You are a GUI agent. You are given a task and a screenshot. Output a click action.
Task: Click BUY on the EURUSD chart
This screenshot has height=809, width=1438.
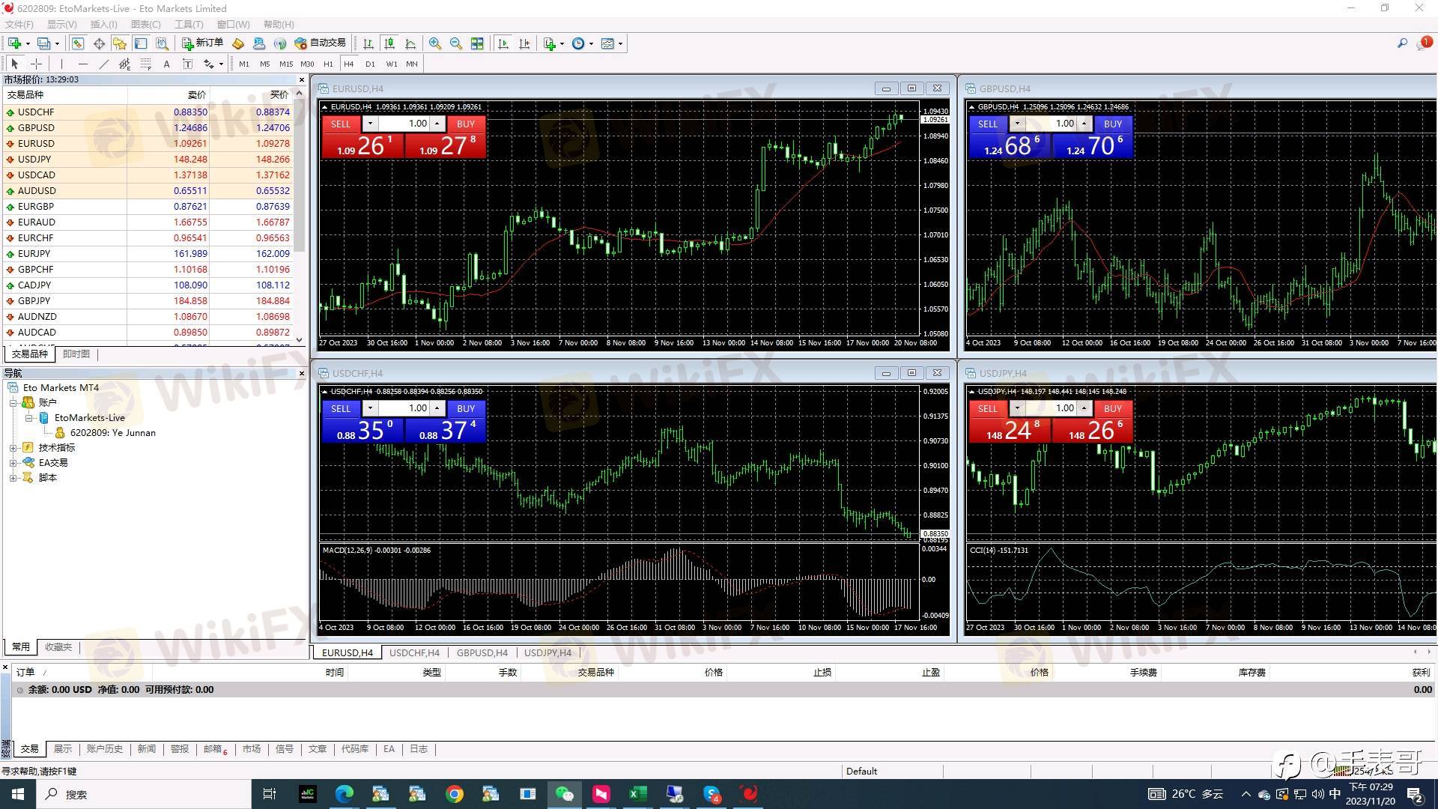[466, 124]
